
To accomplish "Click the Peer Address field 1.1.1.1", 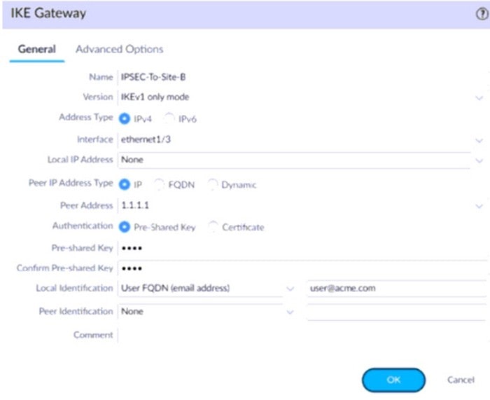I will point(295,205).
